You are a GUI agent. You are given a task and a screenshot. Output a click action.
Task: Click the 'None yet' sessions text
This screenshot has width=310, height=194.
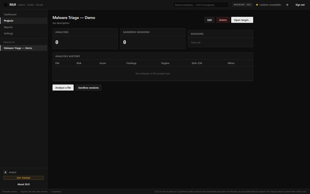[x=195, y=42]
